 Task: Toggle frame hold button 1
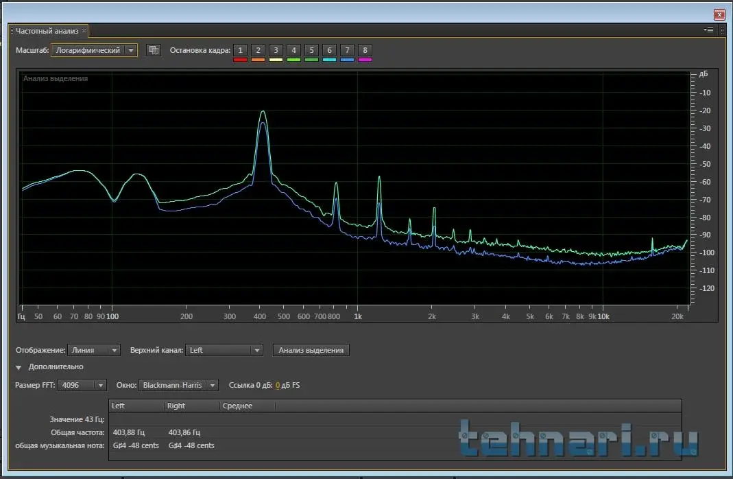coord(240,50)
